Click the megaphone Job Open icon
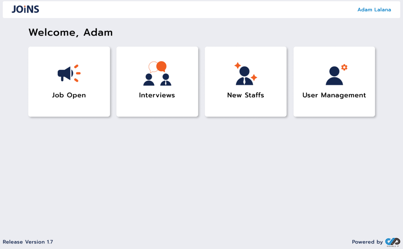The width and height of the screenshot is (403, 249). pos(69,73)
